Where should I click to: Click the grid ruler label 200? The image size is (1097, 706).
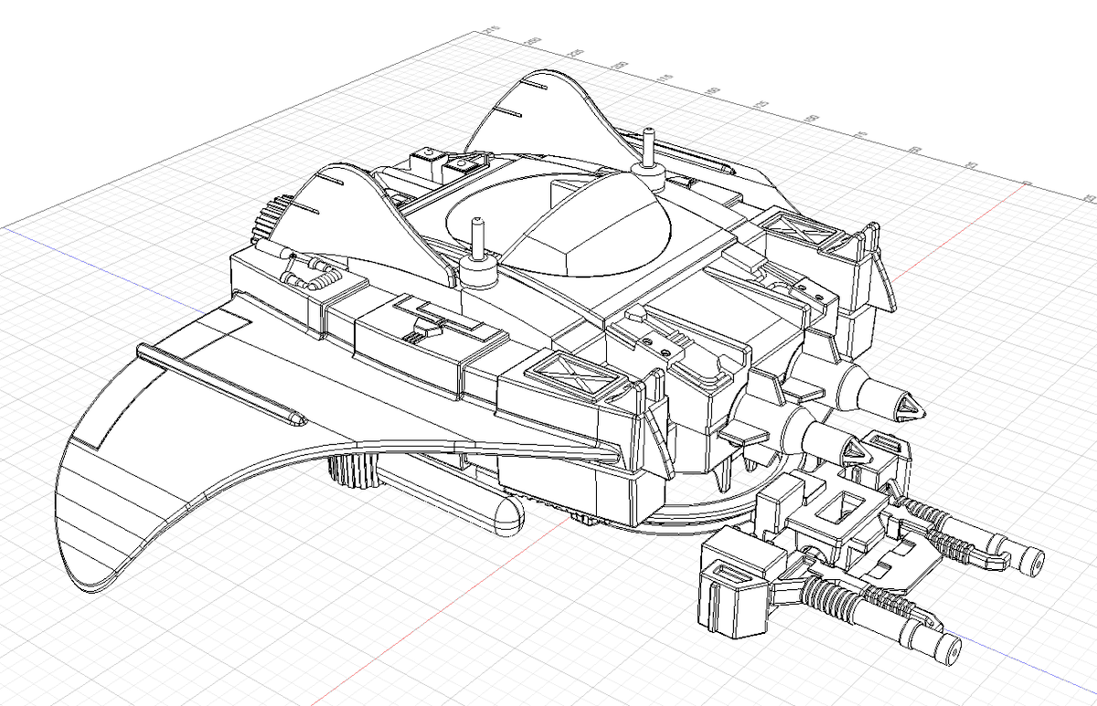(x=620, y=65)
